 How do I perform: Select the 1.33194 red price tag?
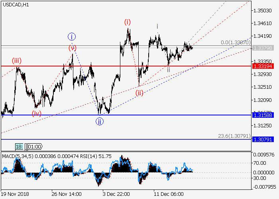click(x=263, y=66)
